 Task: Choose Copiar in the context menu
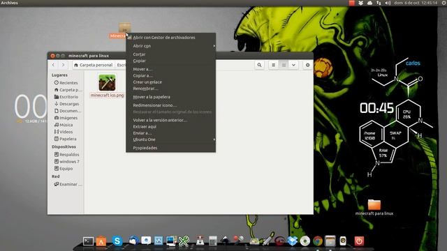pyautogui.click(x=170, y=61)
